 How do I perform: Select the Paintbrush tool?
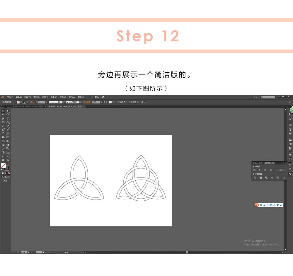click(3, 126)
